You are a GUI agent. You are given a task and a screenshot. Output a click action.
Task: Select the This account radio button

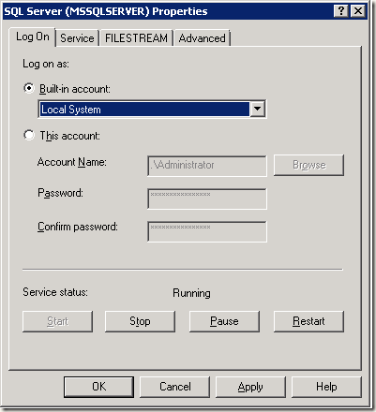click(29, 135)
